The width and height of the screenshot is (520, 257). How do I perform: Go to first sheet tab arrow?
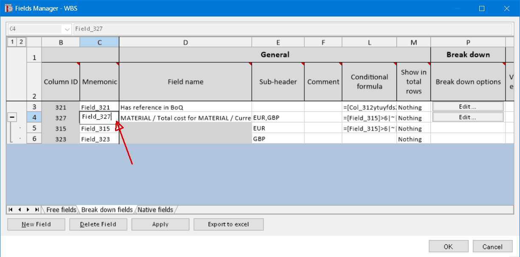[10, 210]
